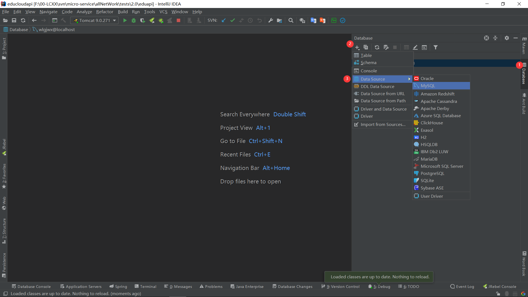Viewport: 528px width, 297px height.
Task: Open Settings via wrench icon
Action: (x=271, y=20)
